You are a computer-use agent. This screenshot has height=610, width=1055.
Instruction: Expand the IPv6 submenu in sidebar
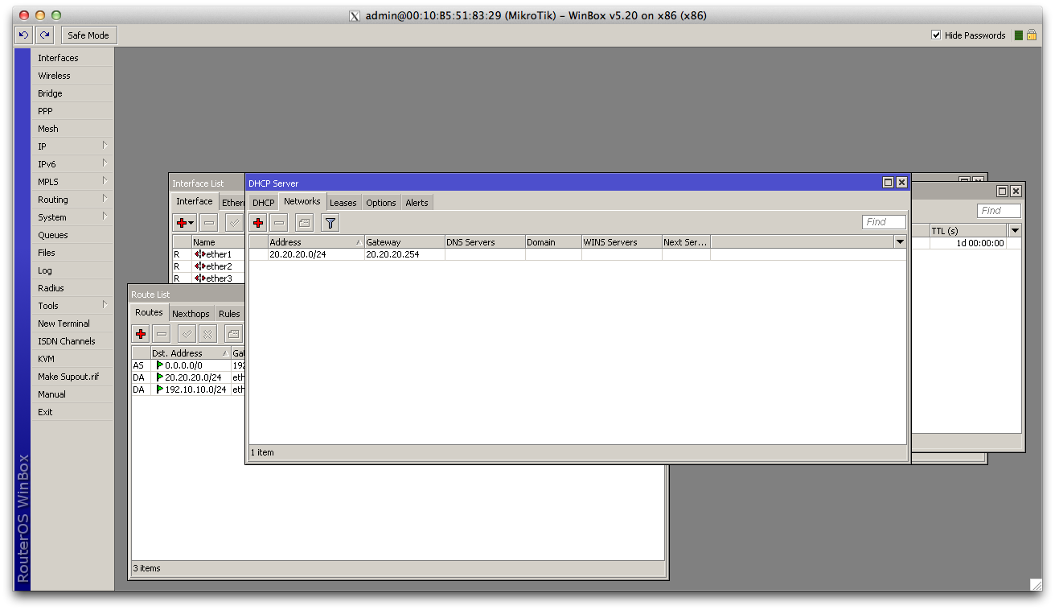click(x=105, y=163)
